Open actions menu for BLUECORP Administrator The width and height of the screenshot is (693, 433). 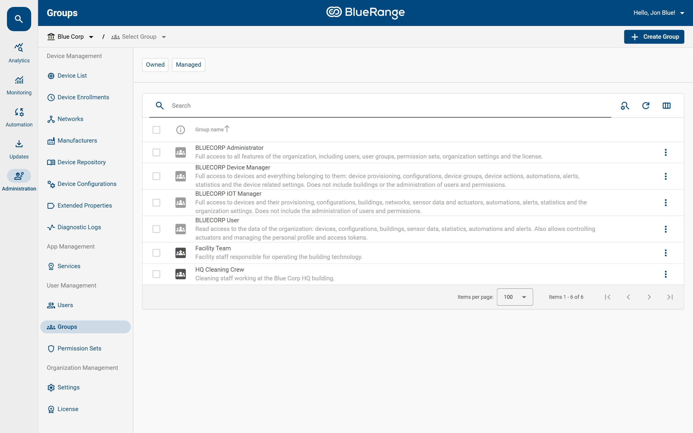coord(666,152)
